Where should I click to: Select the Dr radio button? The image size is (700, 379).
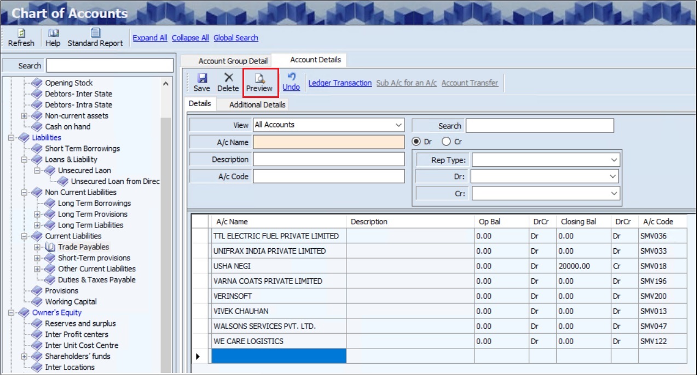point(417,142)
